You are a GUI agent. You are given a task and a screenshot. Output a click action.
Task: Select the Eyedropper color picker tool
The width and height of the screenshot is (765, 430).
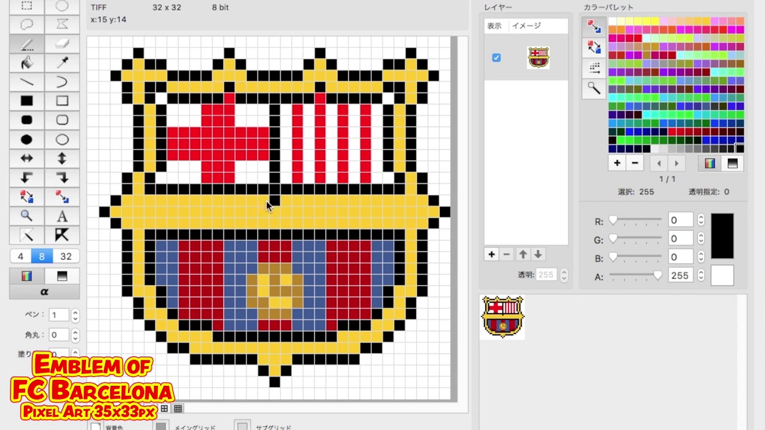[x=62, y=63]
